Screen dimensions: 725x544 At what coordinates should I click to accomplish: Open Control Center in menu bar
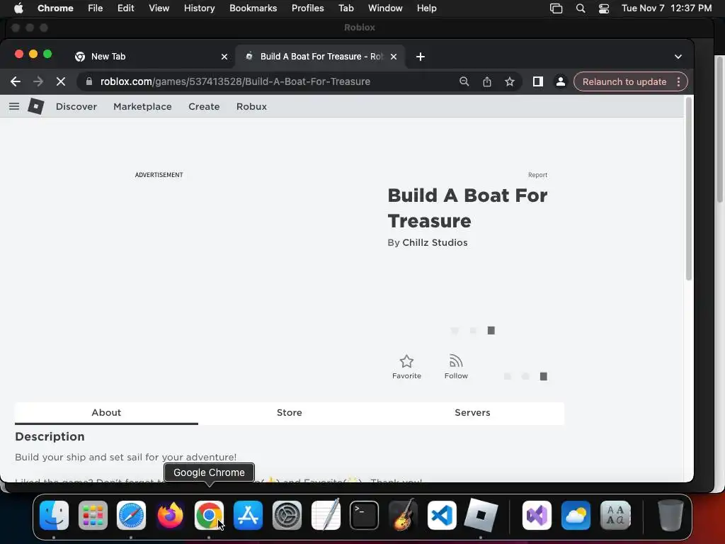604,8
